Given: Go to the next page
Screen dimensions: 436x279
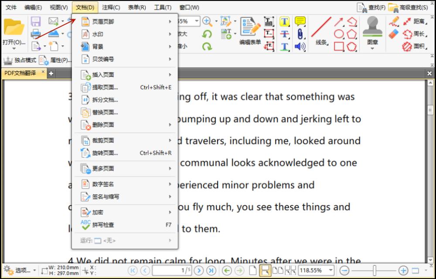Looking at the screenshot, I should pyautogui.click(x=198, y=270).
